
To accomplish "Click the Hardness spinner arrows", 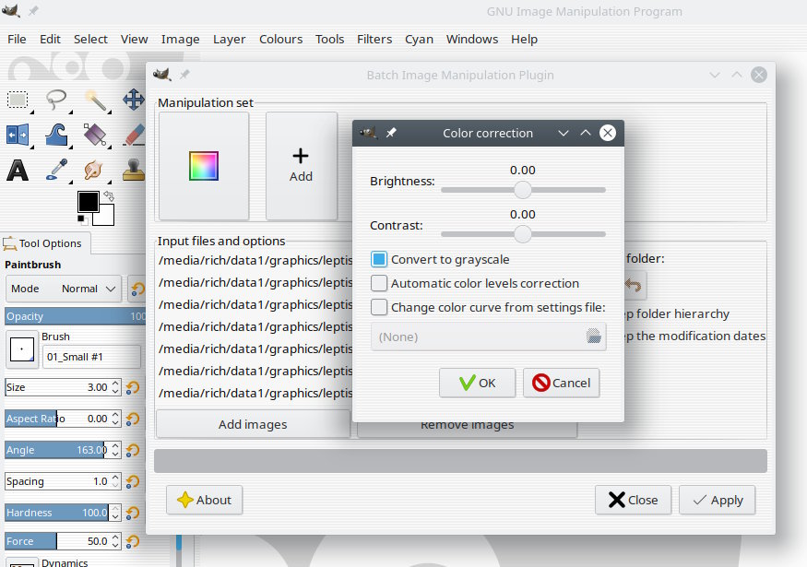I will [116, 513].
